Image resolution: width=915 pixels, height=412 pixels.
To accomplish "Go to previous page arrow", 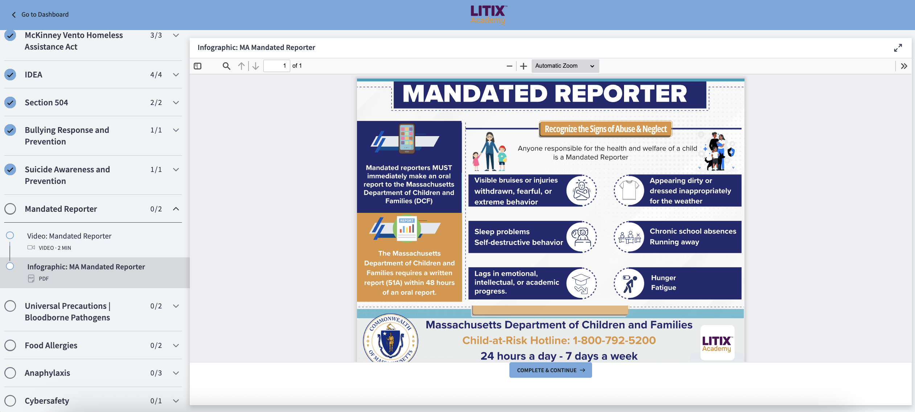I will [241, 66].
